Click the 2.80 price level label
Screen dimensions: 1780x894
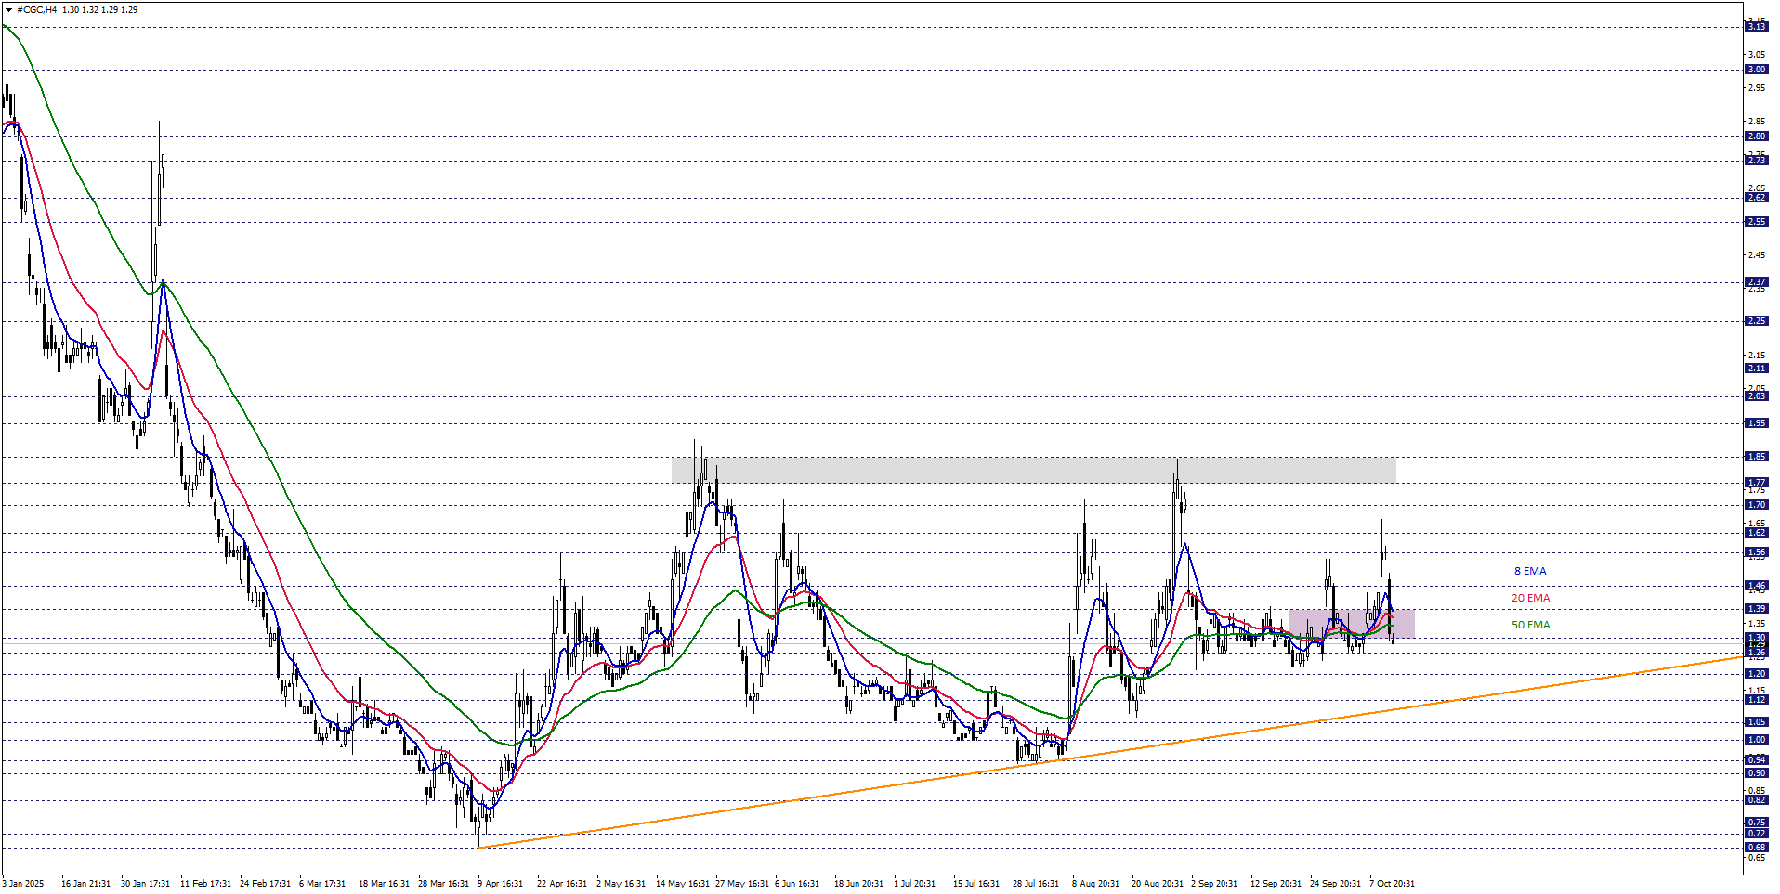click(x=1756, y=136)
